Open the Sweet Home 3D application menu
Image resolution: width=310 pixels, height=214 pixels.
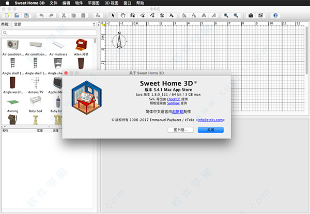point(29,3)
